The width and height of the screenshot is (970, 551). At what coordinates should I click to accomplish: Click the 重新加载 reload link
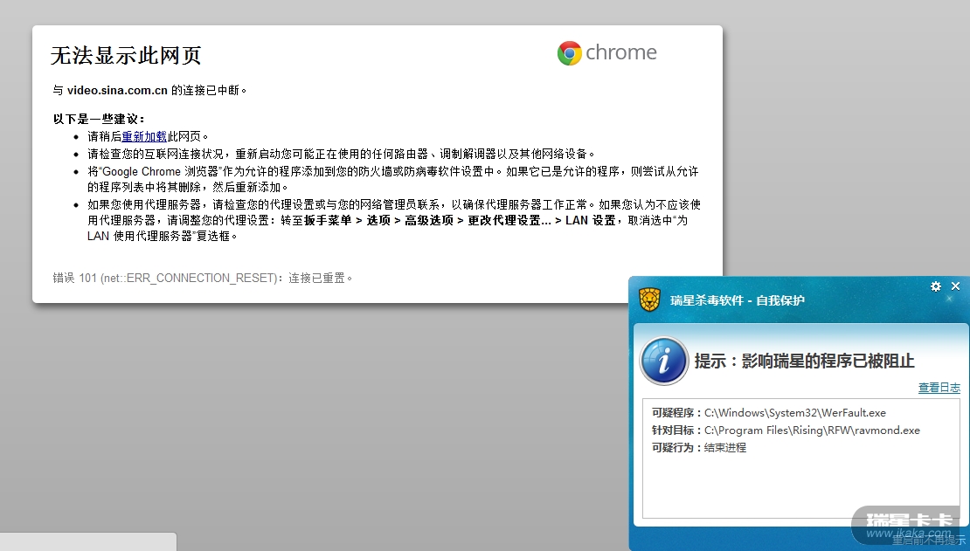click(x=144, y=137)
